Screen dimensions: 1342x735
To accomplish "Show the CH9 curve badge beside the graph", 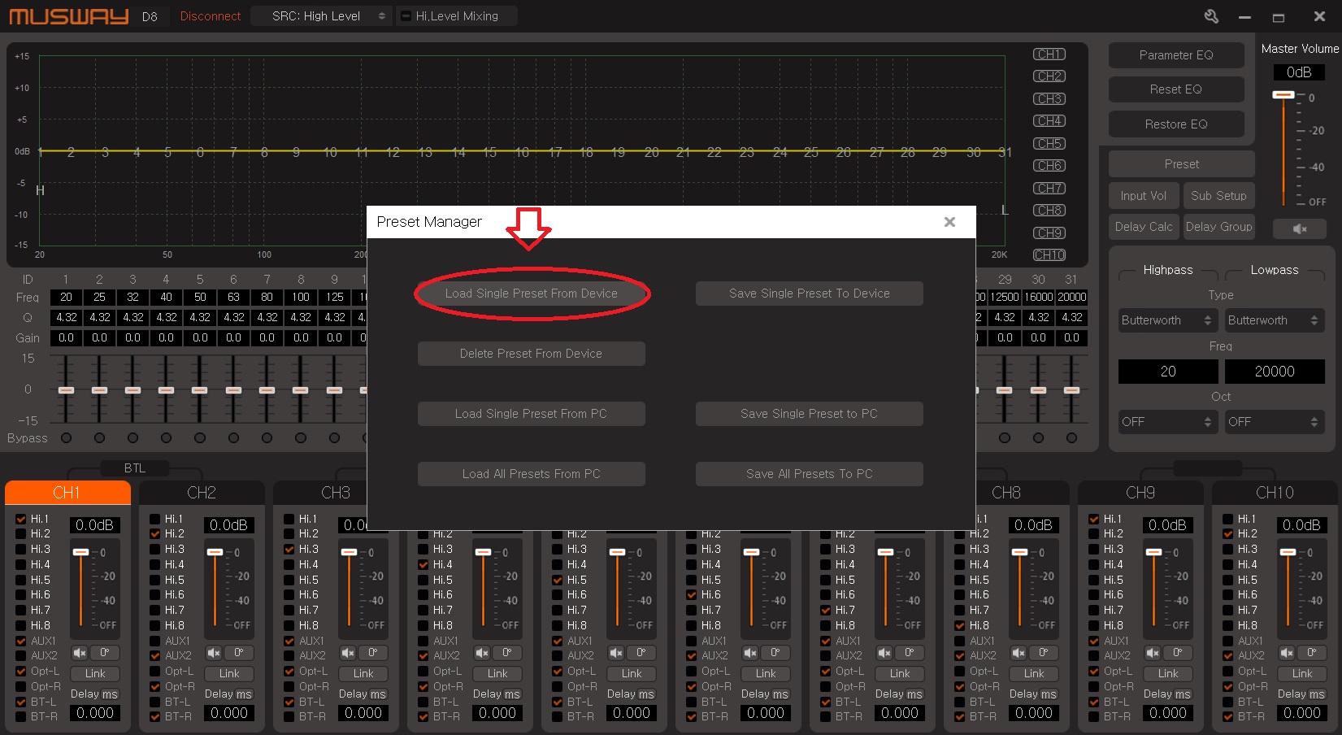I will coord(1049,233).
